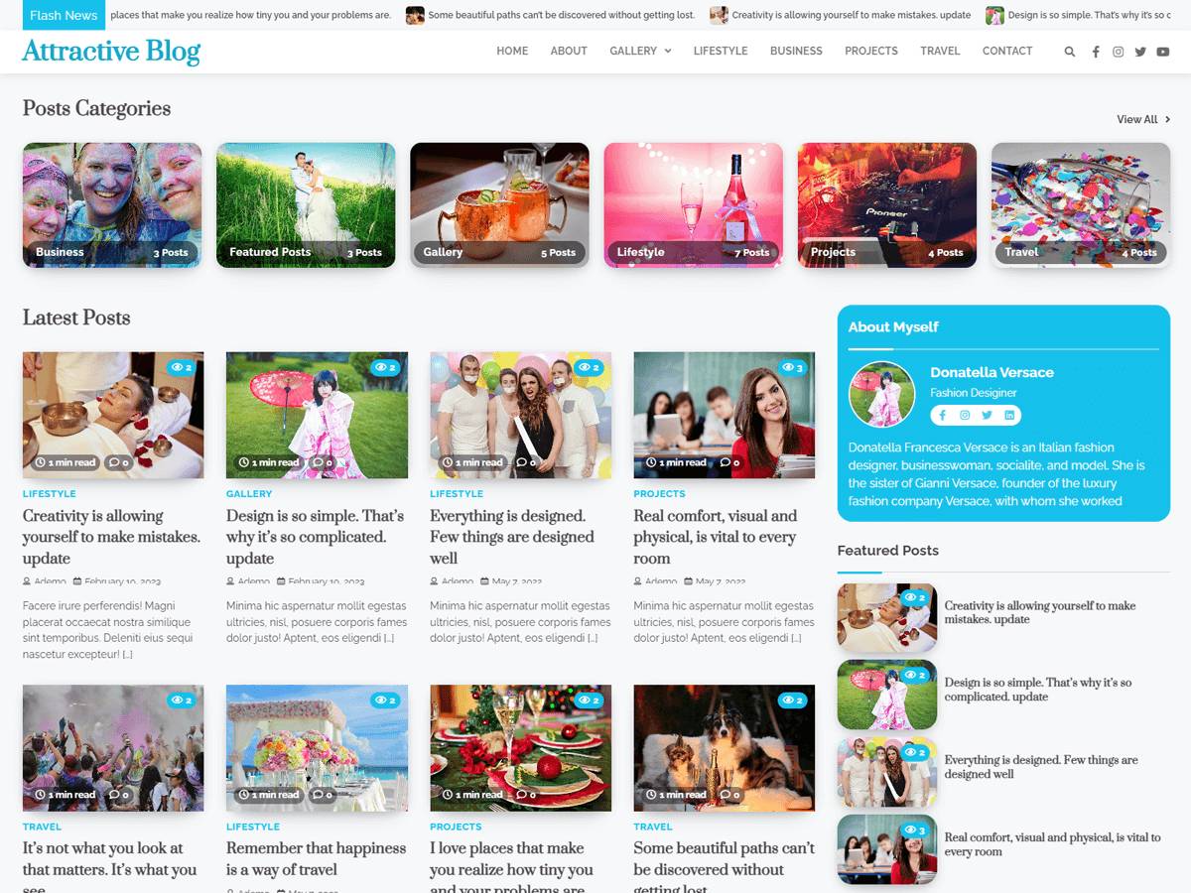Go to HOME menu item
Image resolution: width=1191 pixels, height=893 pixels.
tap(512, 51)
